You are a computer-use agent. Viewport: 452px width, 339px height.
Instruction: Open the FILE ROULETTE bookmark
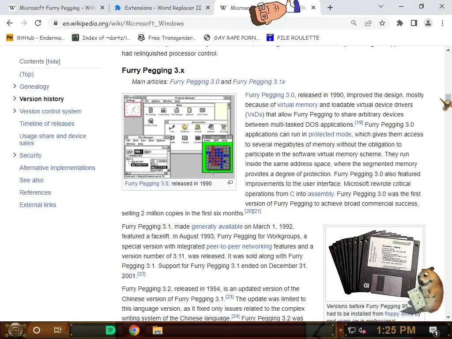coord(293,38)
